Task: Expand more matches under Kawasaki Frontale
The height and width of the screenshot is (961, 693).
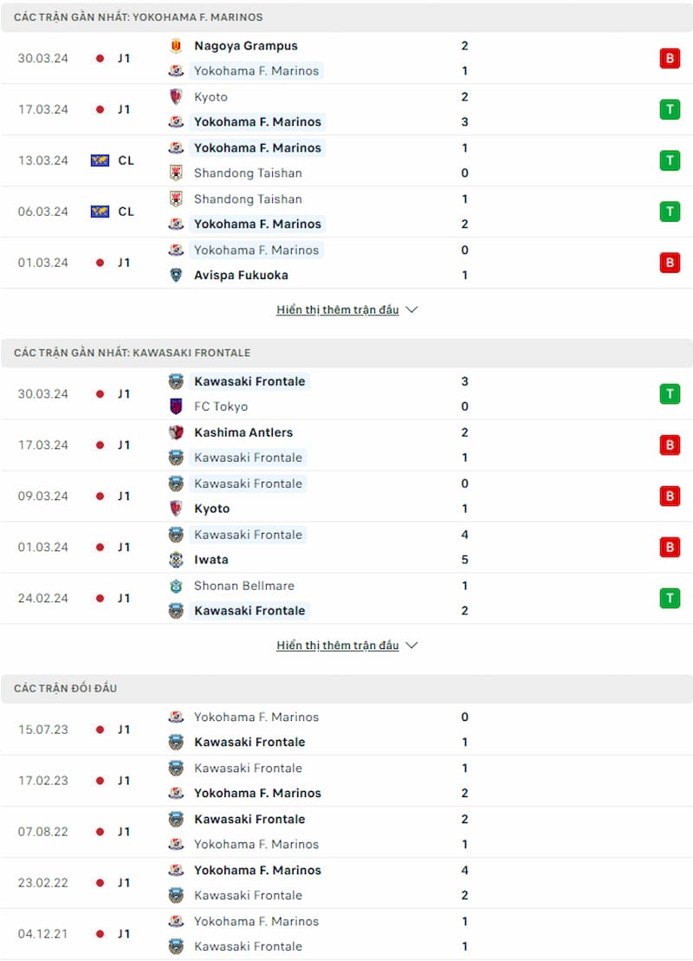Action: click(338, 645)
